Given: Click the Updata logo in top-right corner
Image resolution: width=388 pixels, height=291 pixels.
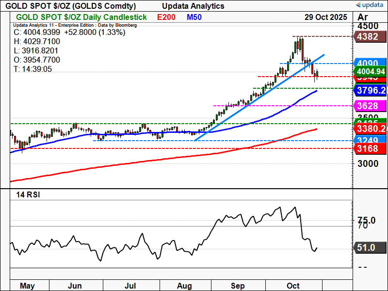Looking at the screenshot, I should [370, 5].
